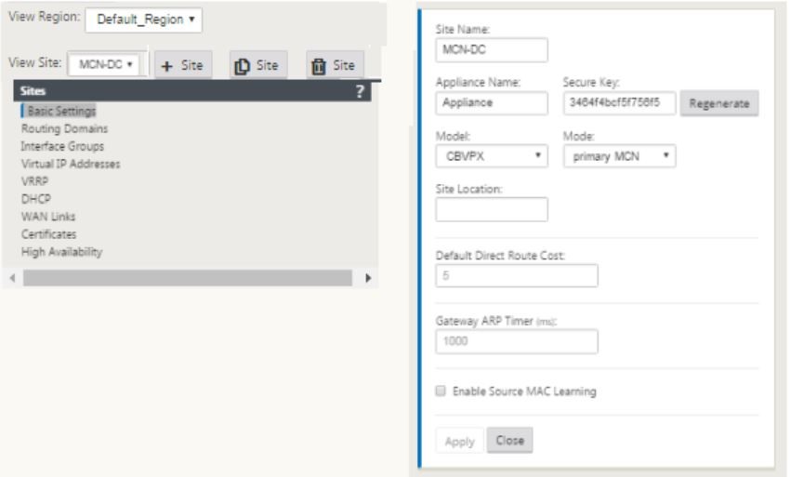790x477 pixels.
Task: Click the left scroll arrow in sites panel
Action: coord(13,278)
